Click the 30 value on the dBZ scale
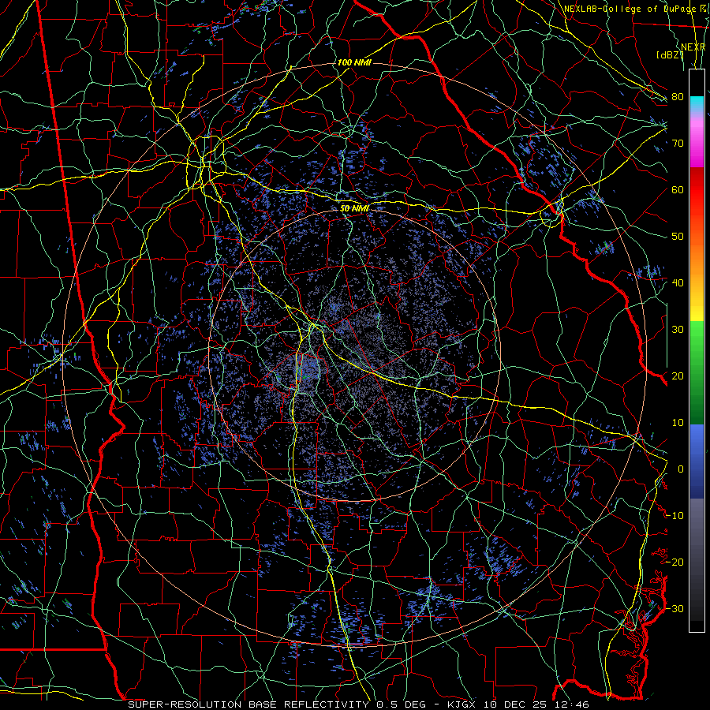 click(678, 330)
